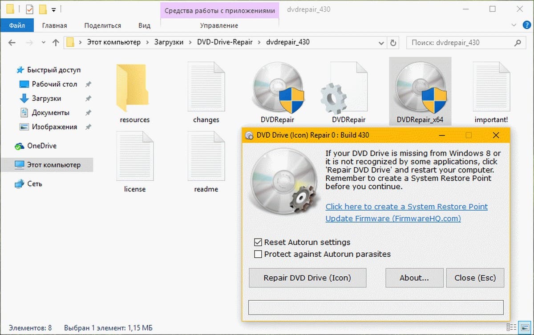Expand chevron after Этот компьютер in path
534x335 pixels.
point(147,43)
